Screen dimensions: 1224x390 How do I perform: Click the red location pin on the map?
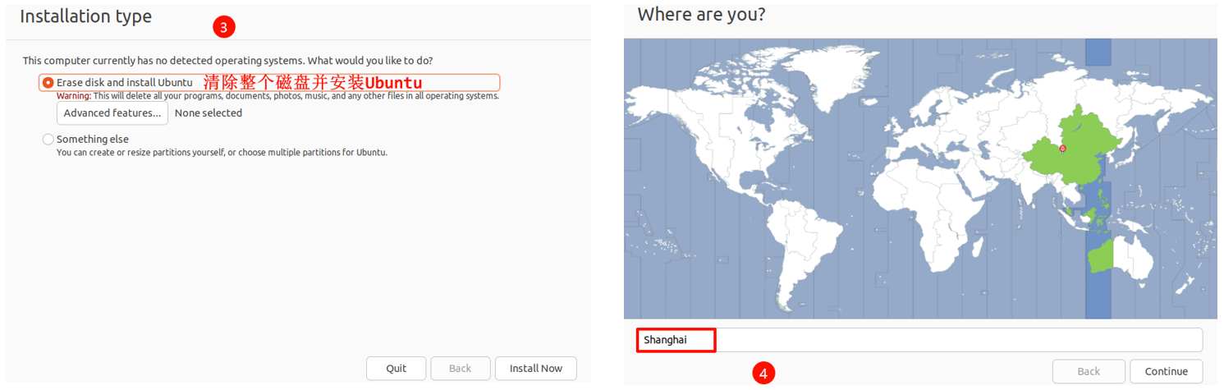(x=1062, y=149)
